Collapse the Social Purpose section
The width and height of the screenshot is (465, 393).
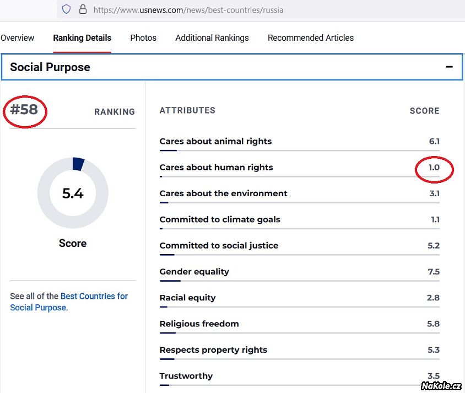[449, 67]
